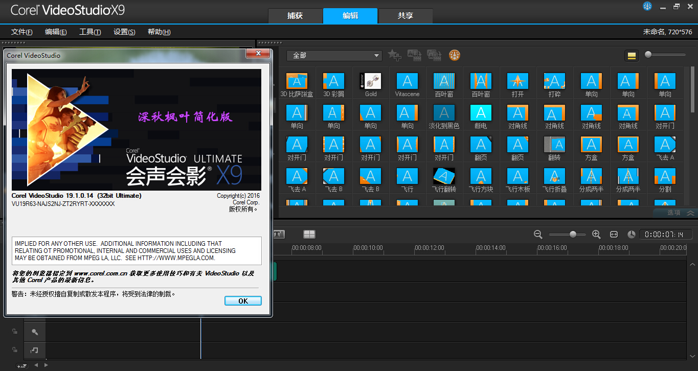Click the timeline zoom slider handle
Screen dimensions: 698x371
(573, 234)
